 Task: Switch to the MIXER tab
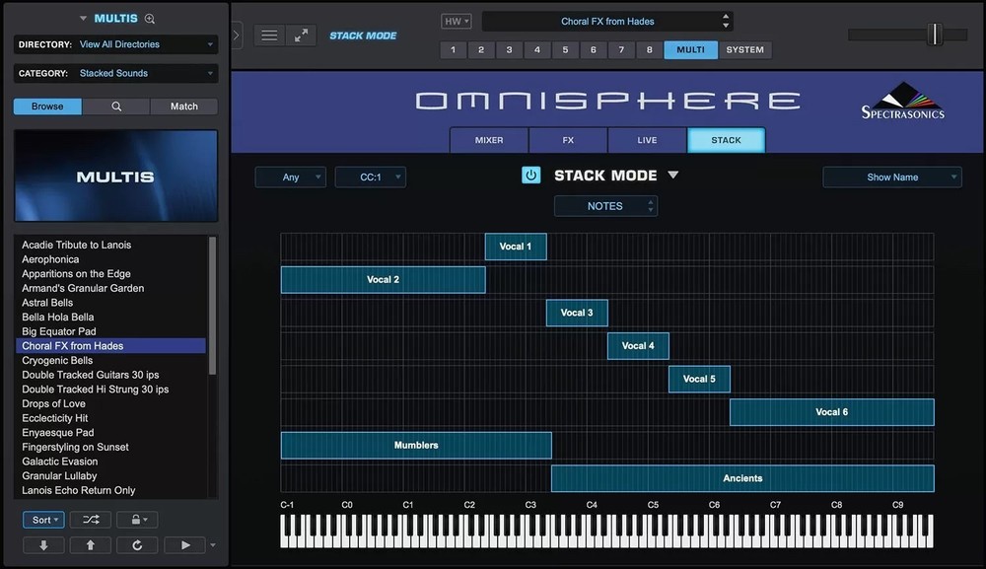(x=489, y=140)
